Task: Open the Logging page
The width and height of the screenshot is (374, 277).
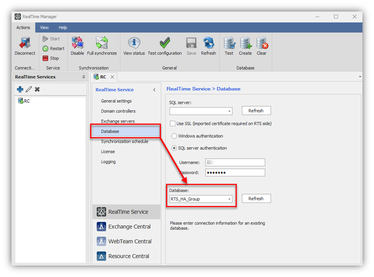Action: point(108,162)
